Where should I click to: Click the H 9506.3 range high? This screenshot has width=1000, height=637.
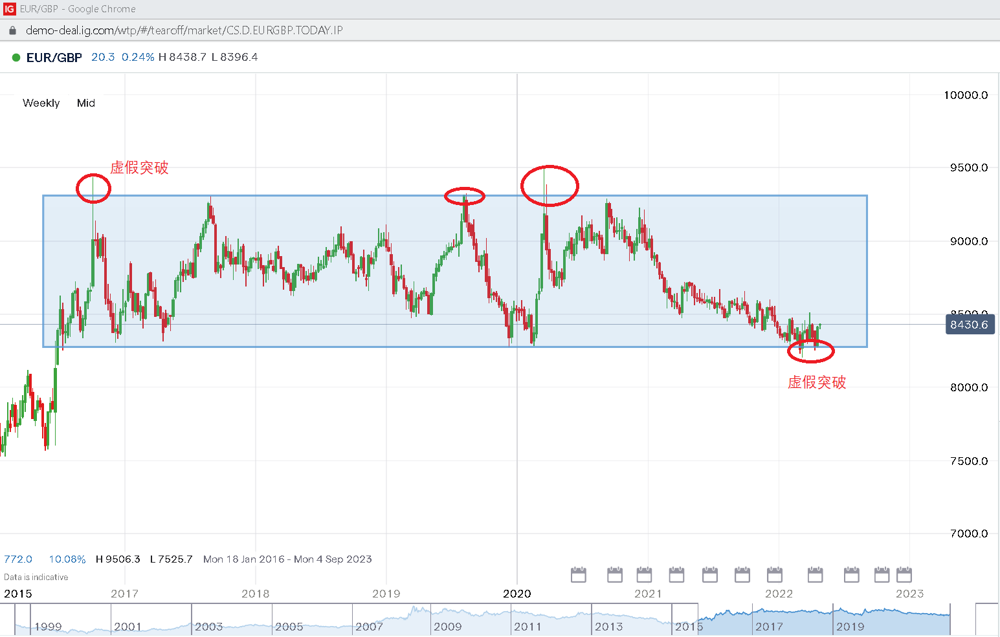pos(118,559)
